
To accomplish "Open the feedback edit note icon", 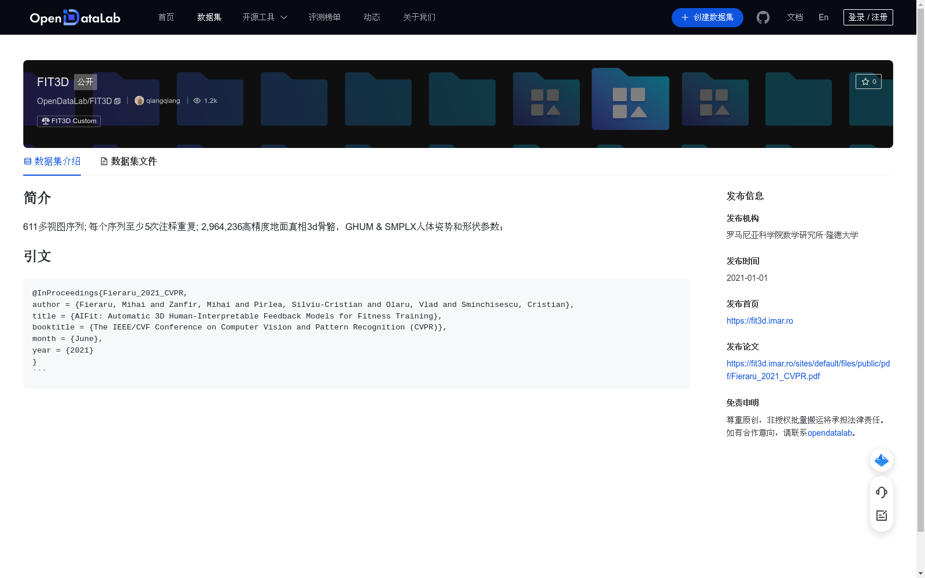I will (882, 516).
